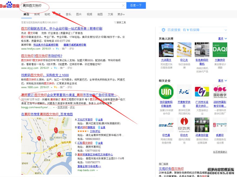Expand the 相关企业 section with 展开

(x=222, y=81)
